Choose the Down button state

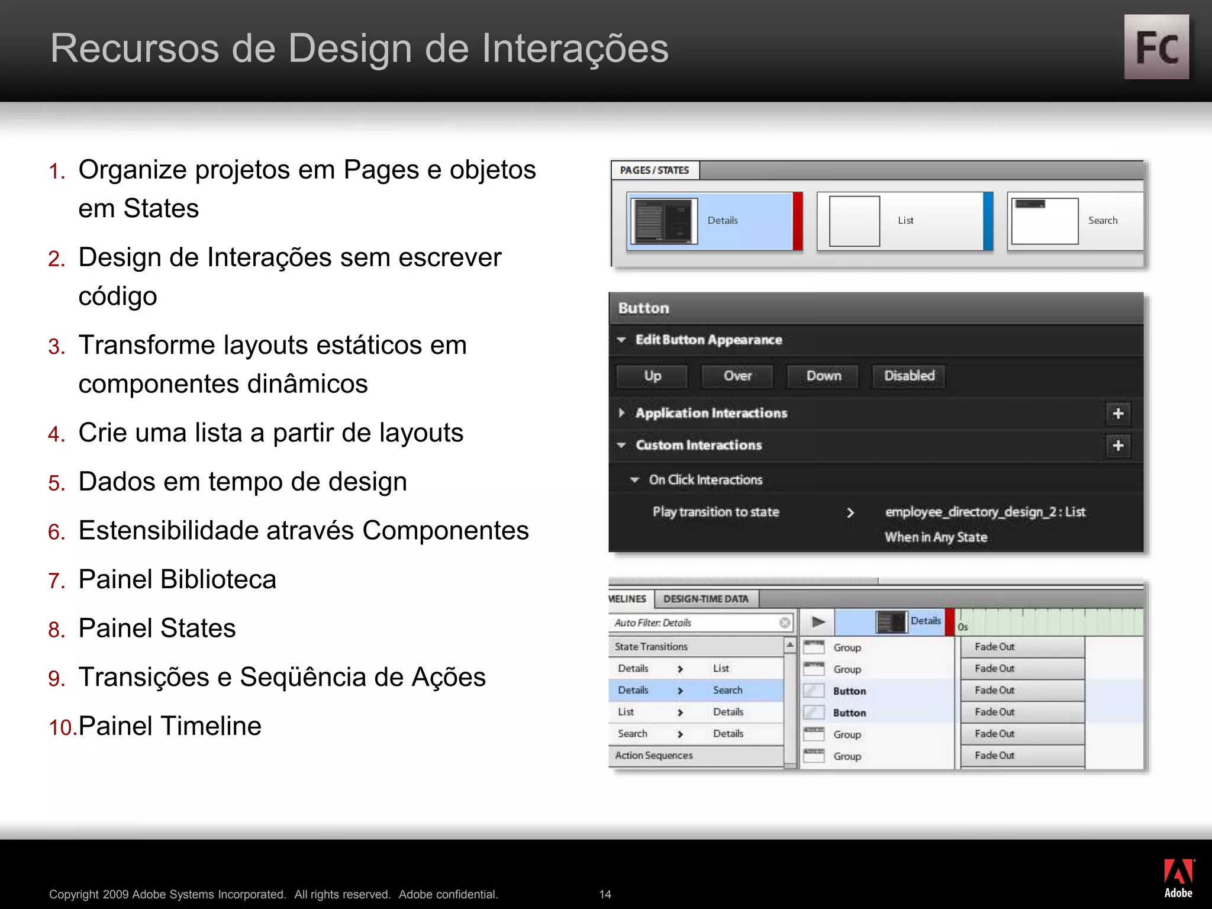823,376
